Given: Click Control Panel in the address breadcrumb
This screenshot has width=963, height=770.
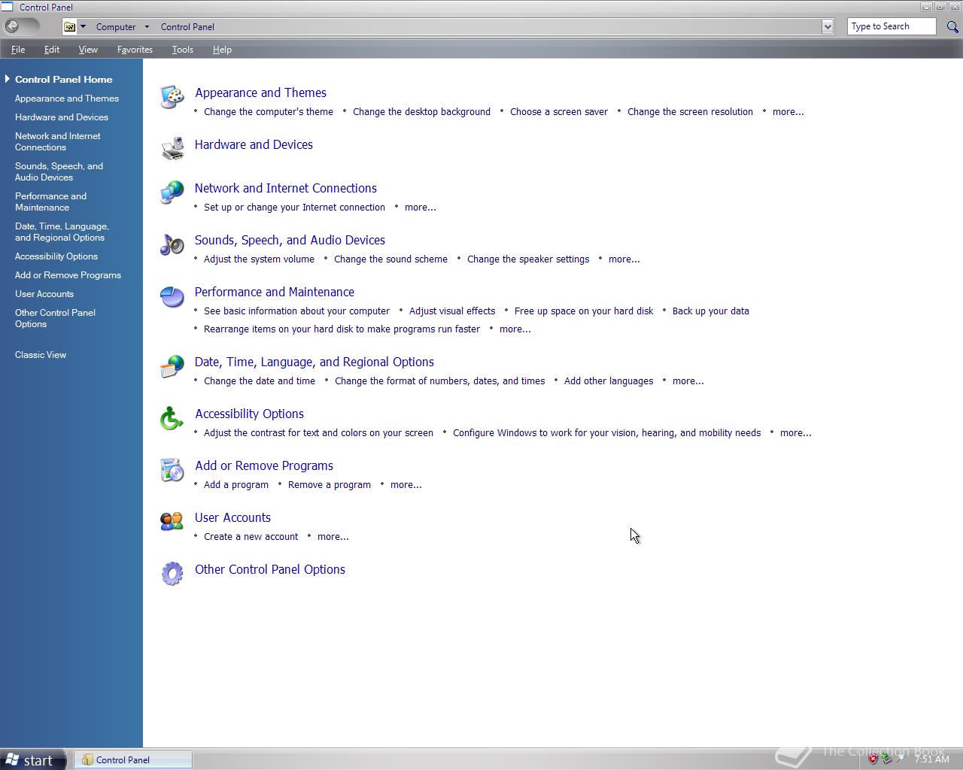Looking at the screenshot, I should (x=187, y=26).
